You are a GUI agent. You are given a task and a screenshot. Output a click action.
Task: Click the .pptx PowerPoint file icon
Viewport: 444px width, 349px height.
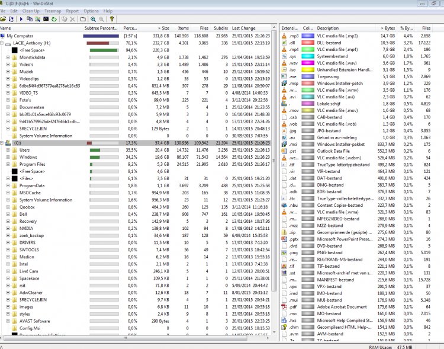pyautogui.click(x=284, y=239)
